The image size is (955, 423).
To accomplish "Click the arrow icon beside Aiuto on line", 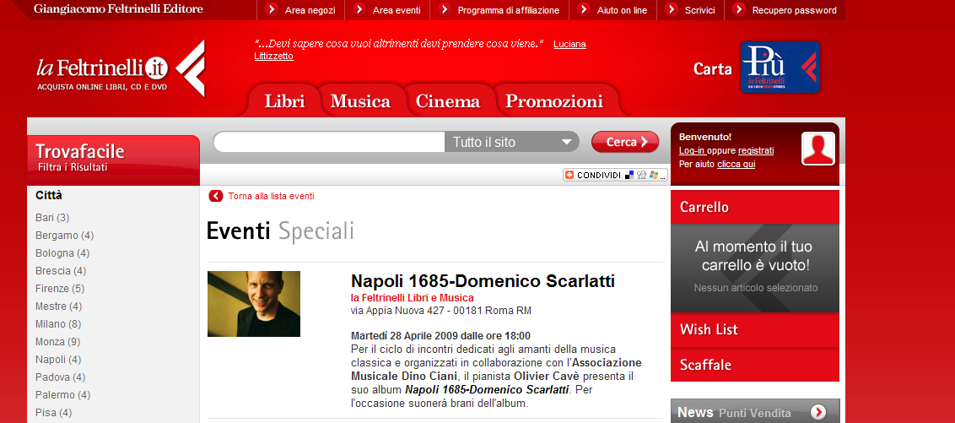I will click(584, 9).
